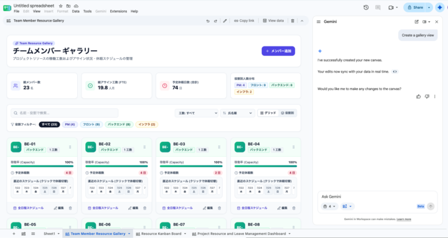Open the all sheets list icon

[33, 234]
